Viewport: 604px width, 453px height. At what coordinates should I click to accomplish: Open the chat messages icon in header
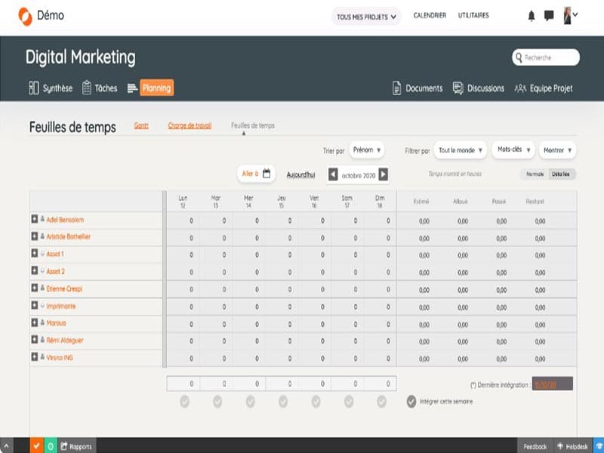[x=549, y=16]
